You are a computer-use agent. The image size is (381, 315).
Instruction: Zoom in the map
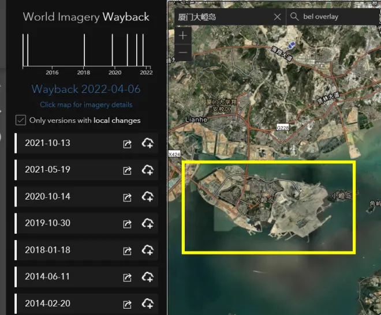coord(183,36)
